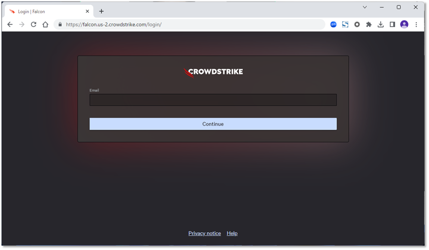Close the browser window
Image resolution: width=429 pixels, height=250 pixels.
tap(416, 7)
